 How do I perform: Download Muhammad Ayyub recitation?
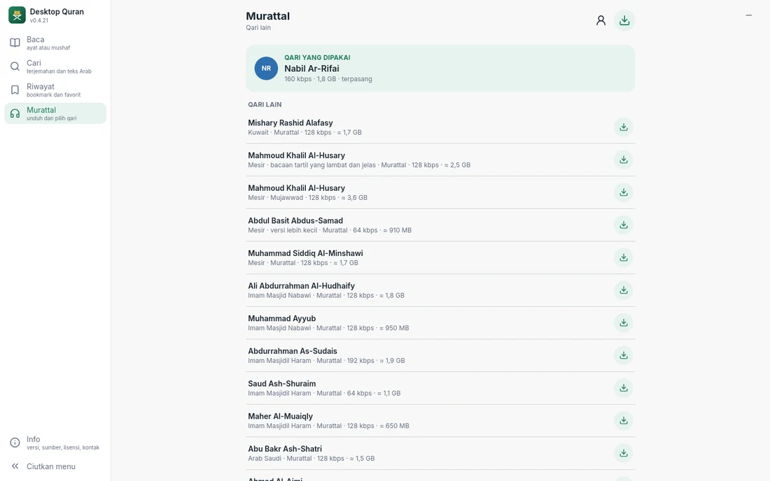[x=623, y=323]
